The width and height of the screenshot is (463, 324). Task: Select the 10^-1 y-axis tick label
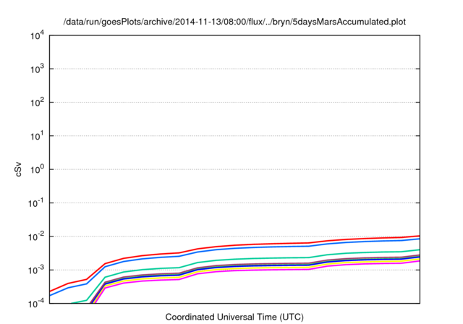coord(36,203)
